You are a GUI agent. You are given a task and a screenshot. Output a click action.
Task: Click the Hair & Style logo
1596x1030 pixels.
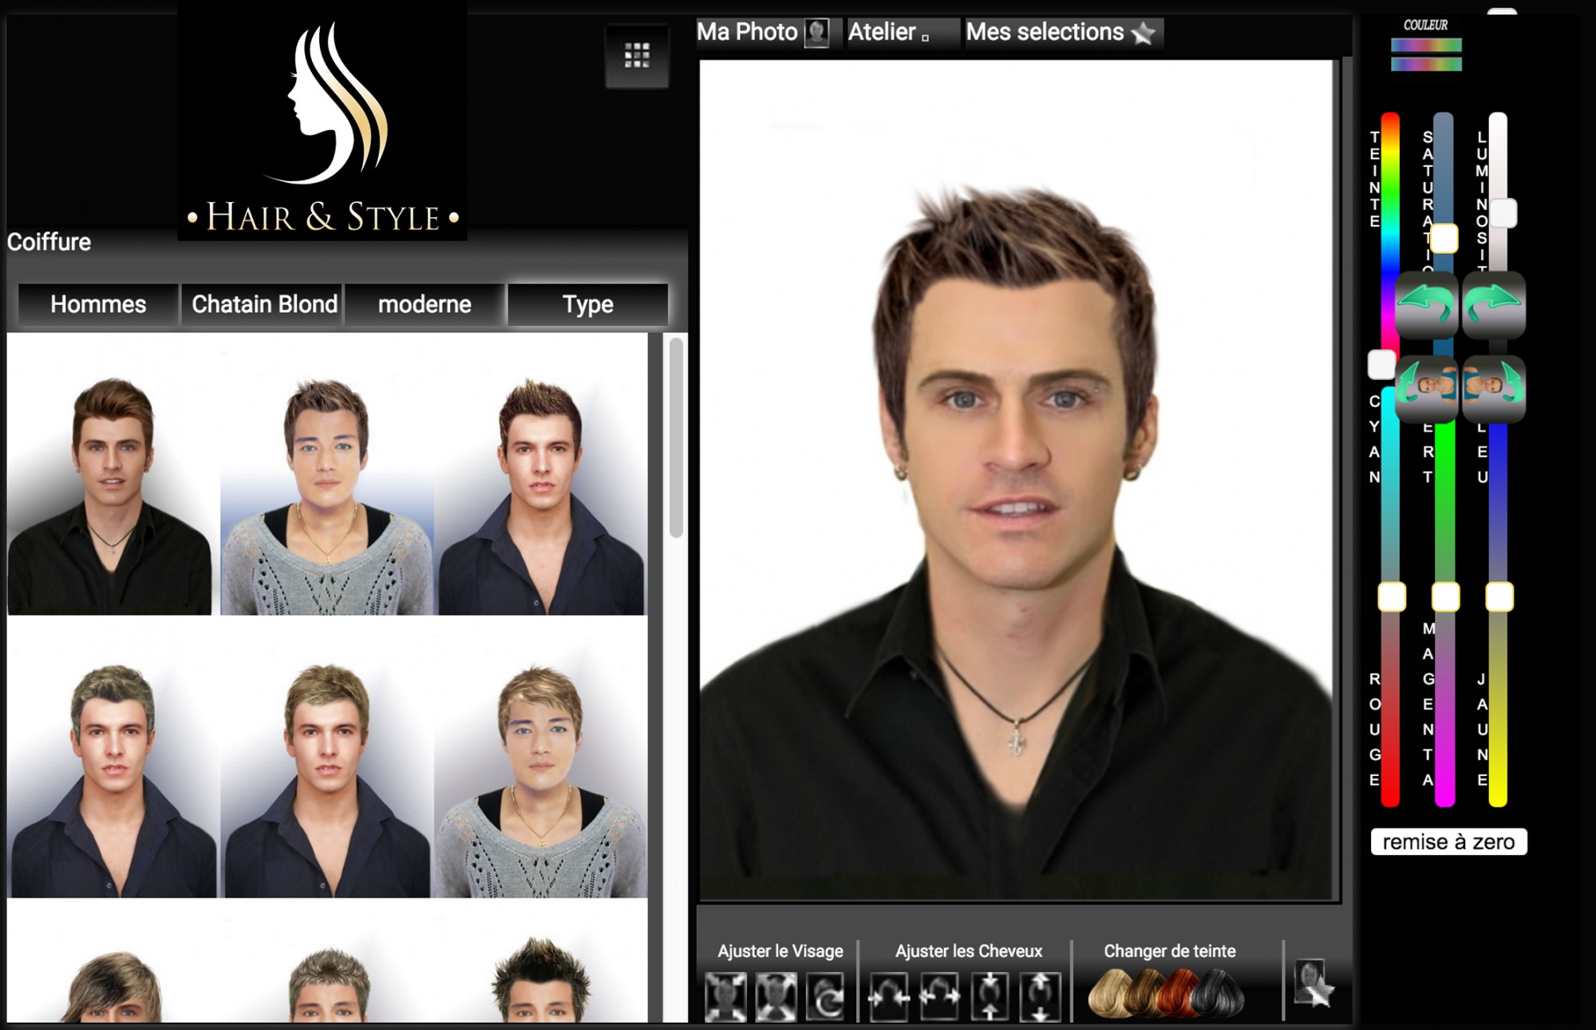(322, 120)
